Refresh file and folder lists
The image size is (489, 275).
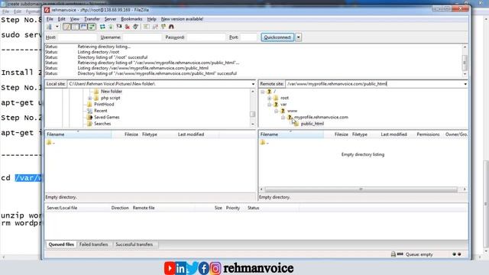tap(102, 27)
